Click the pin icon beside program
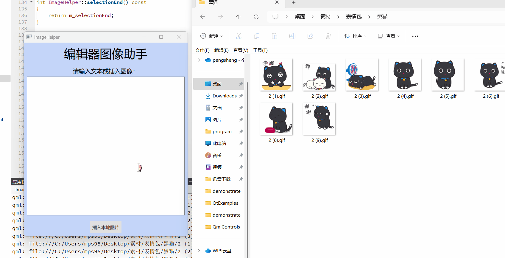505x258 pixels. 241,131
